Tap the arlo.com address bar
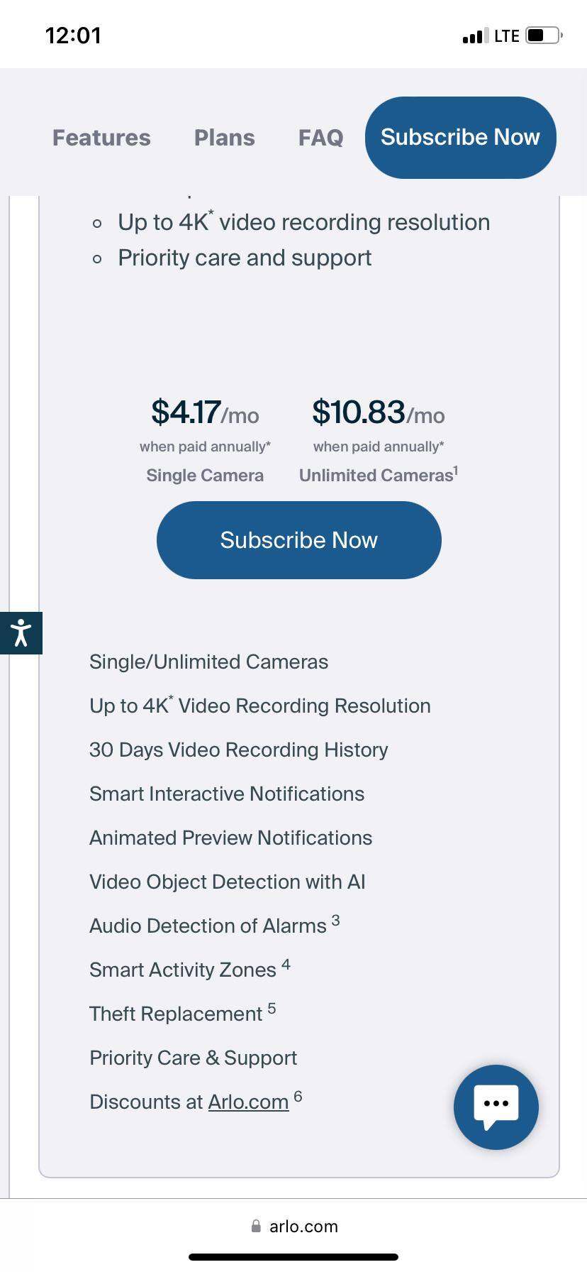The width and height of the screenshot is (587, 1272). (x=303, y=1226)
